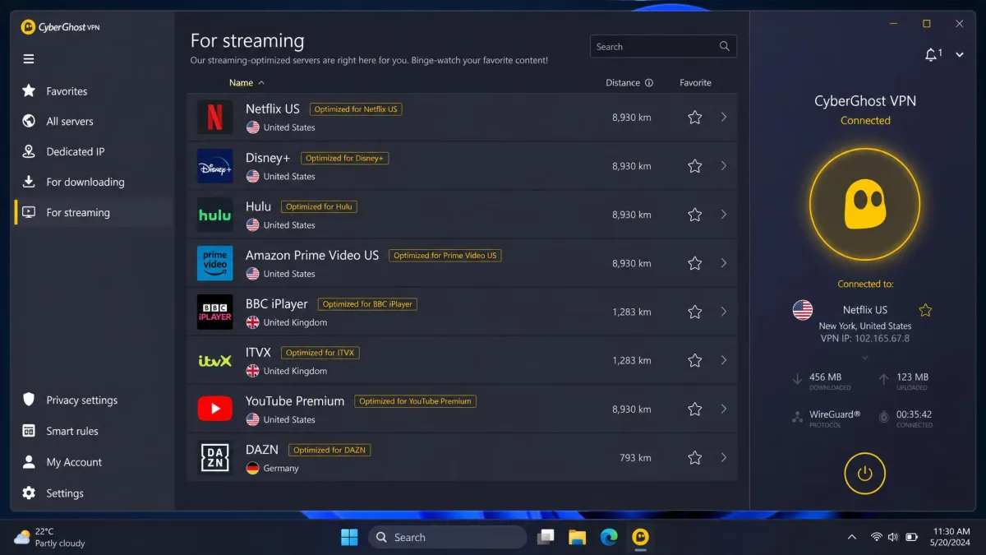Click the DAZN logo icon
The image size is (986, 555).
click(214, 457)
